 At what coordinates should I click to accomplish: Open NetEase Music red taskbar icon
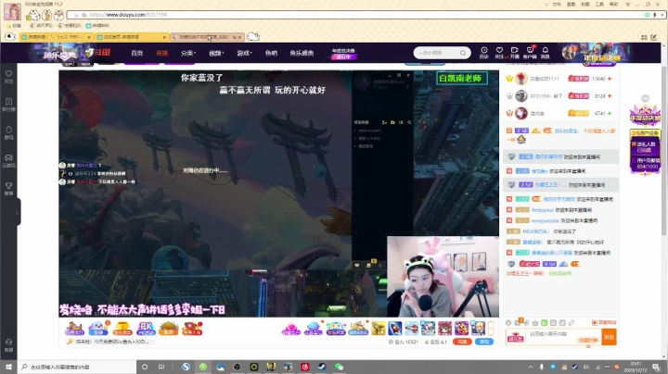[x=305, y=367]
